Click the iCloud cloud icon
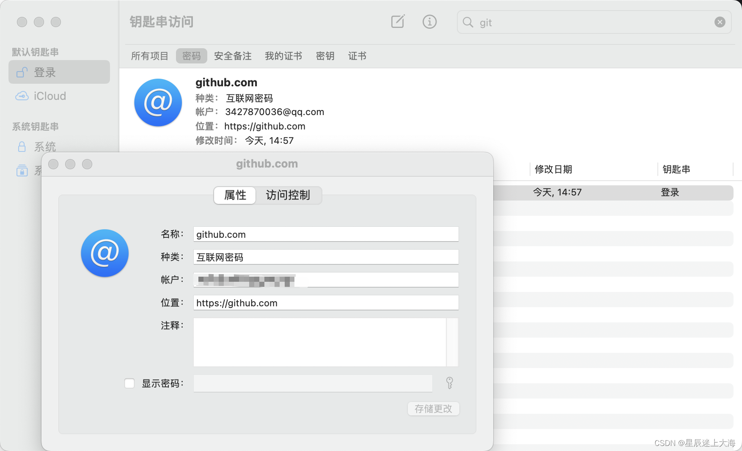This screenshot has height=451, width=742. tap(22, 96)
